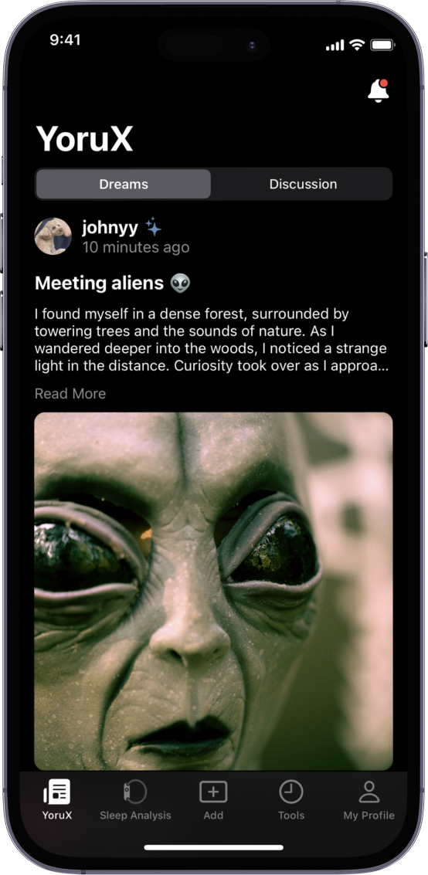Viewport: 428px width, 875px height.
Task: Open notifications bell icon
Action: pyautogui.click(x=379, y=90)
